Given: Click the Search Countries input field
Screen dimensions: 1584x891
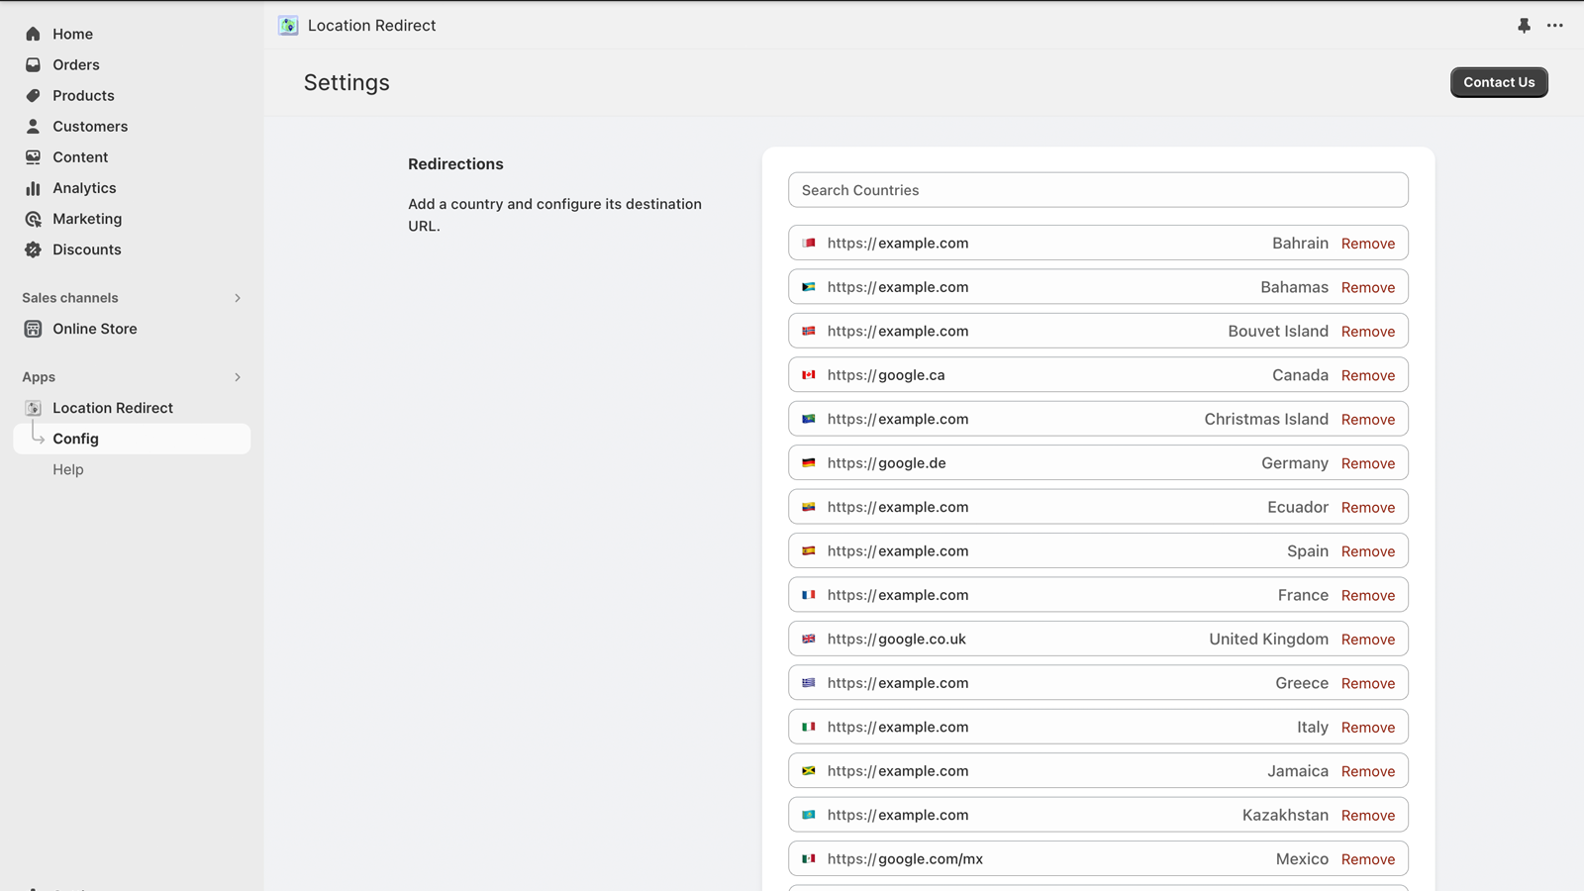Looking at the screenshot, I should pyautogui.click(x=1097, y=189).
